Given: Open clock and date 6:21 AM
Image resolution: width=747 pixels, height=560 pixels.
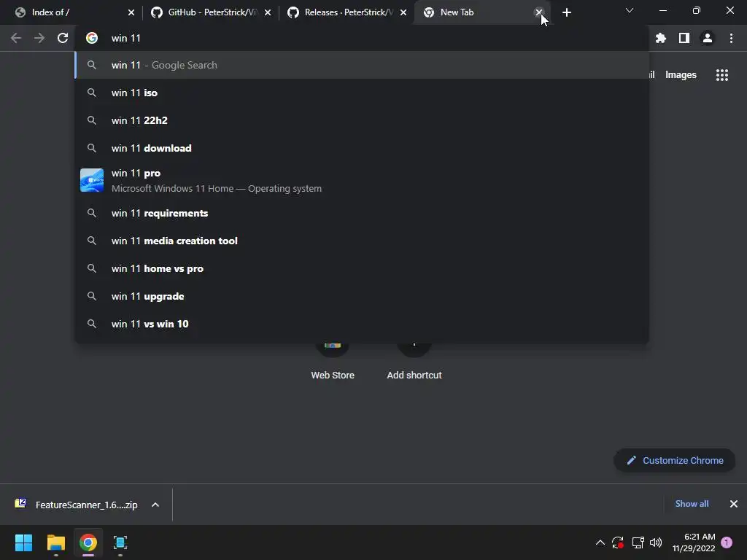Looking at the screenshot, I should click(x=694, y=542).
